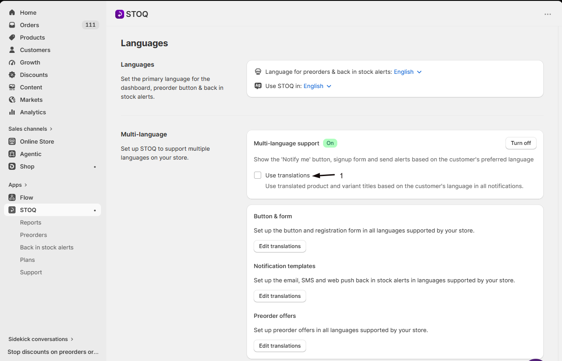Click the Home icon in sidebar
Image resolution: width=562 pixels, height=361 pixels.
pyautogui.click(x=12, y=12)
